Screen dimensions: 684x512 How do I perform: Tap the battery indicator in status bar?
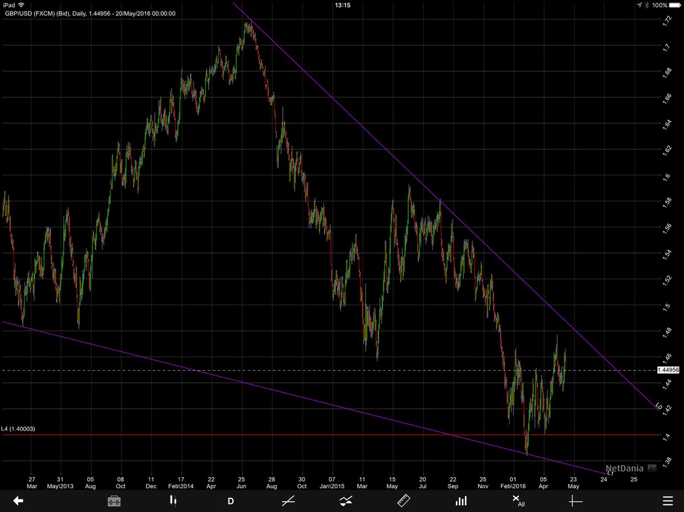click(674, 5)
